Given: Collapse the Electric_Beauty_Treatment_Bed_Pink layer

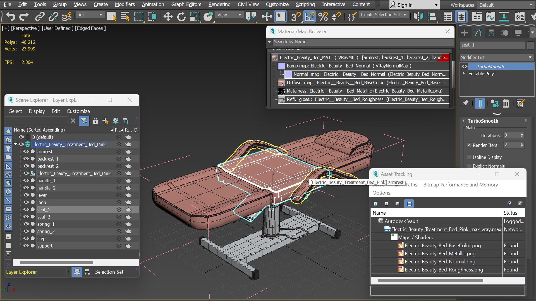Looking at the screenshot, I should (16, 144).
